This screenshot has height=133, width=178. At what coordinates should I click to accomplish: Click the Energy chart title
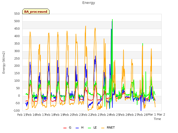pyautogui.click(x=89, y=3)
